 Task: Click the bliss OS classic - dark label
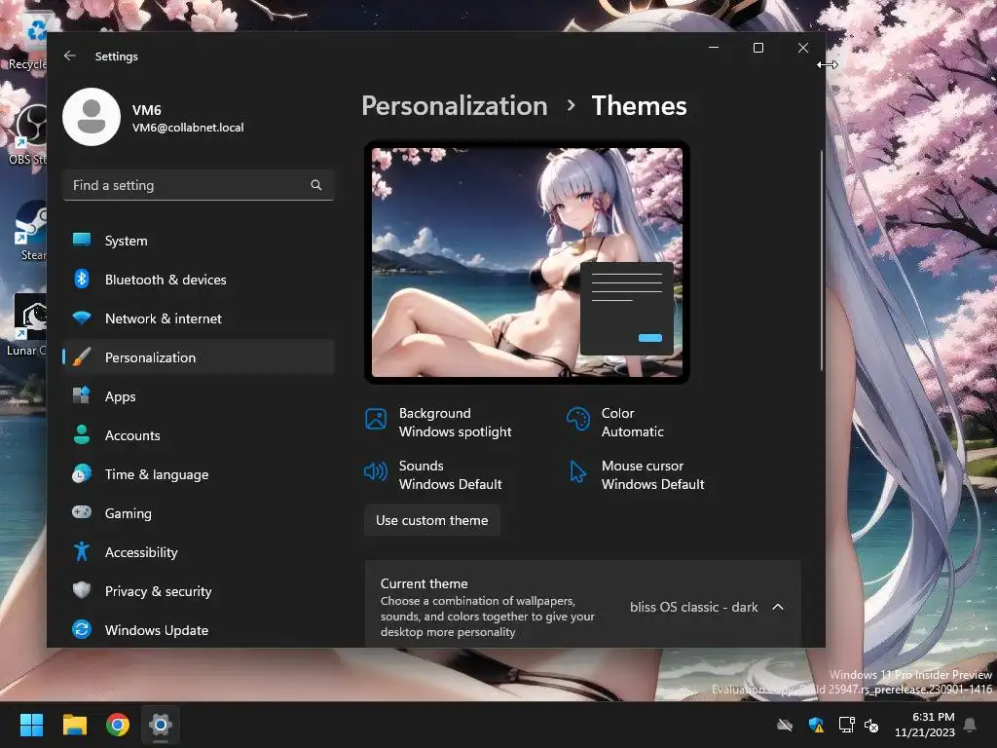click(693, 607)
